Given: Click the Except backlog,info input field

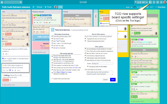Looking at the screenshot, I should tap(102, 63).
